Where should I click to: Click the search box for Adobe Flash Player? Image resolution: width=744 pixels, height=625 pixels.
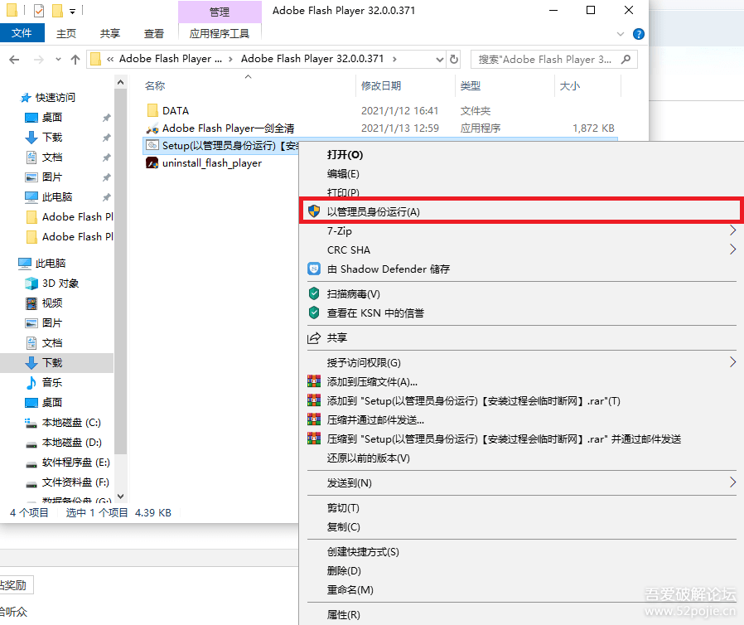(x=545, y=59)
